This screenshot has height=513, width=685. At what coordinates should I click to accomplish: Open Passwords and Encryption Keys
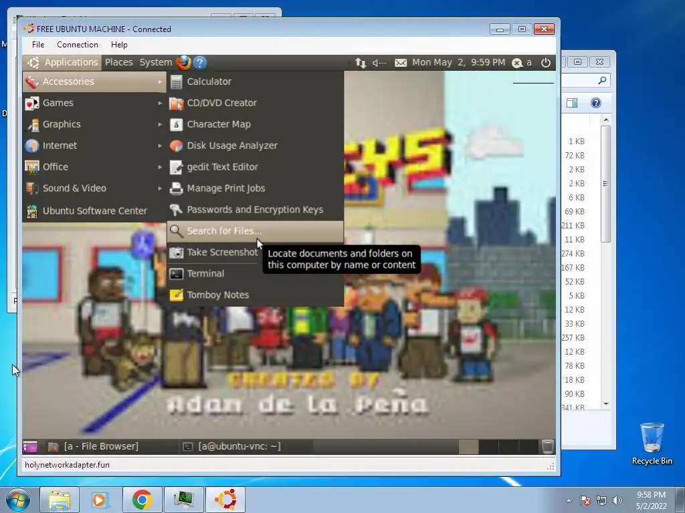[x=255, y=210]
